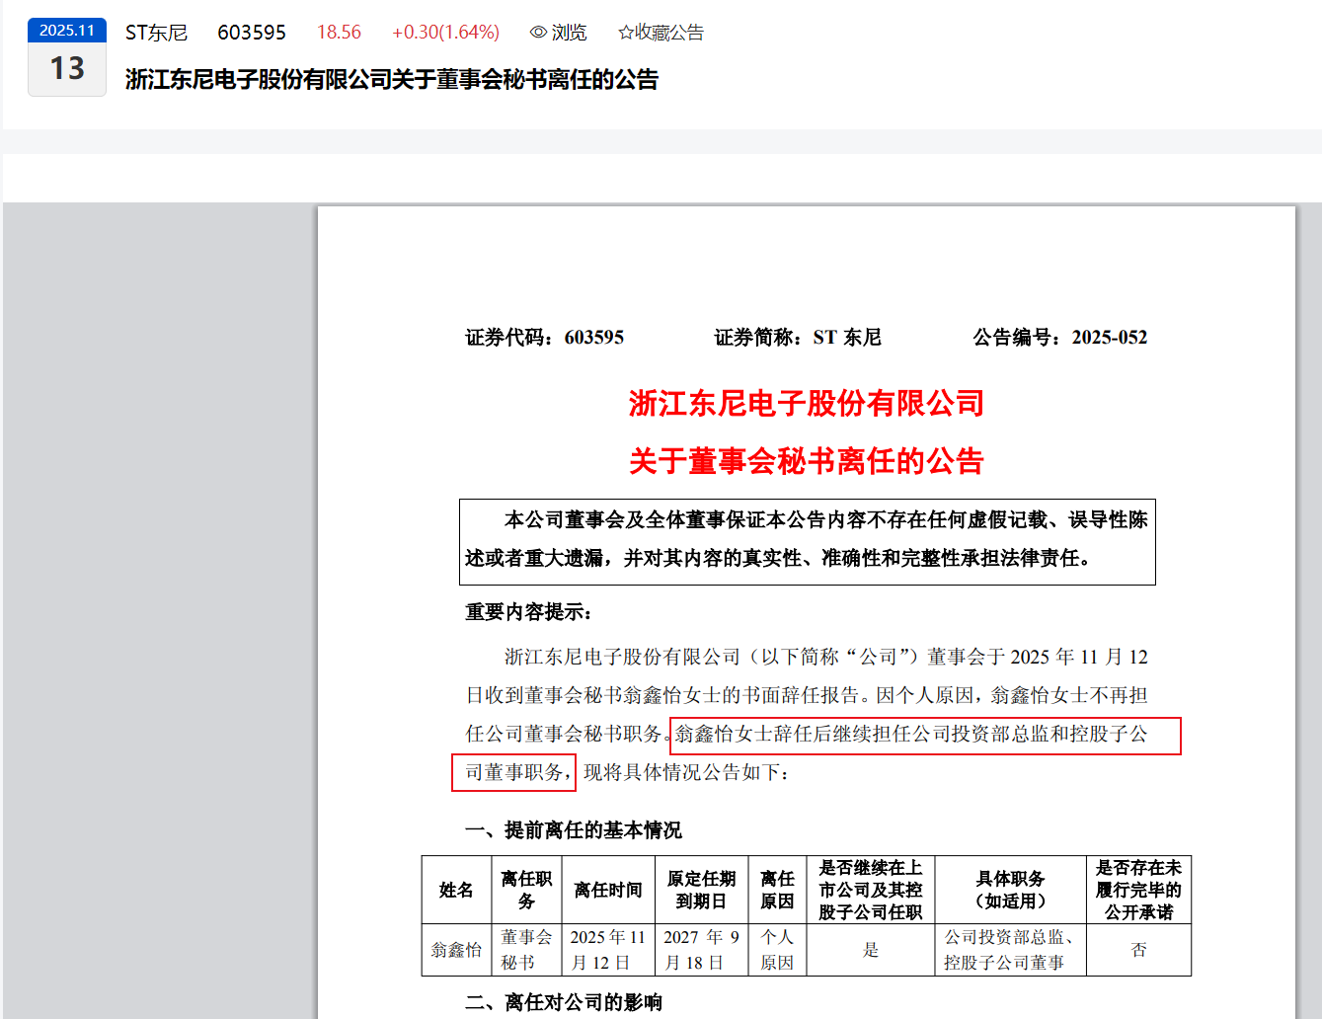Click the section heading 一、提前离任的基本情况
Viewport: 1322px width, 1019px height.
click(574, 830)
